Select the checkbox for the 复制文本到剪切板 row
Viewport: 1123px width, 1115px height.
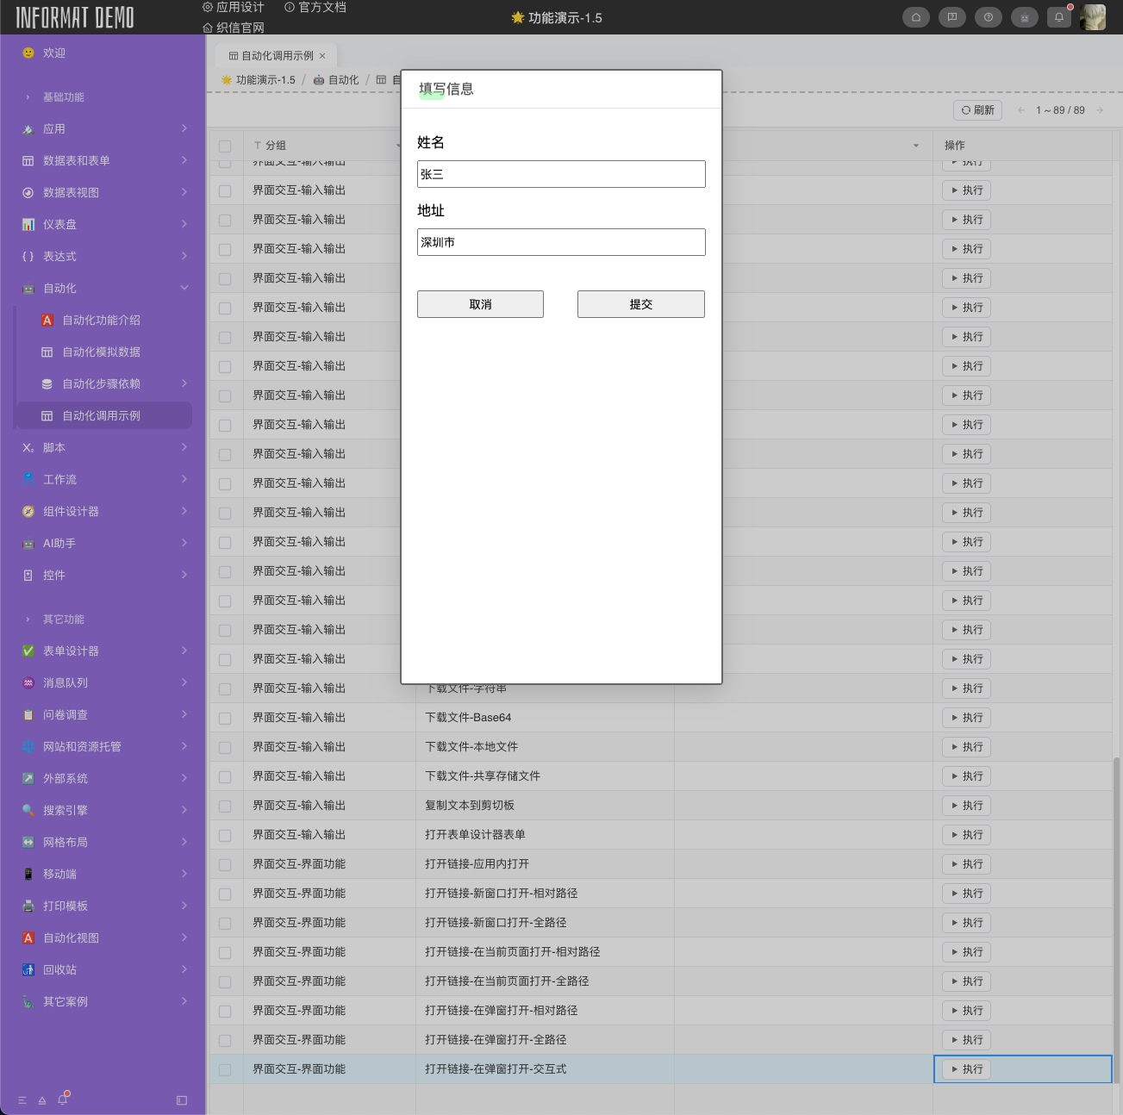pos(225,806)
